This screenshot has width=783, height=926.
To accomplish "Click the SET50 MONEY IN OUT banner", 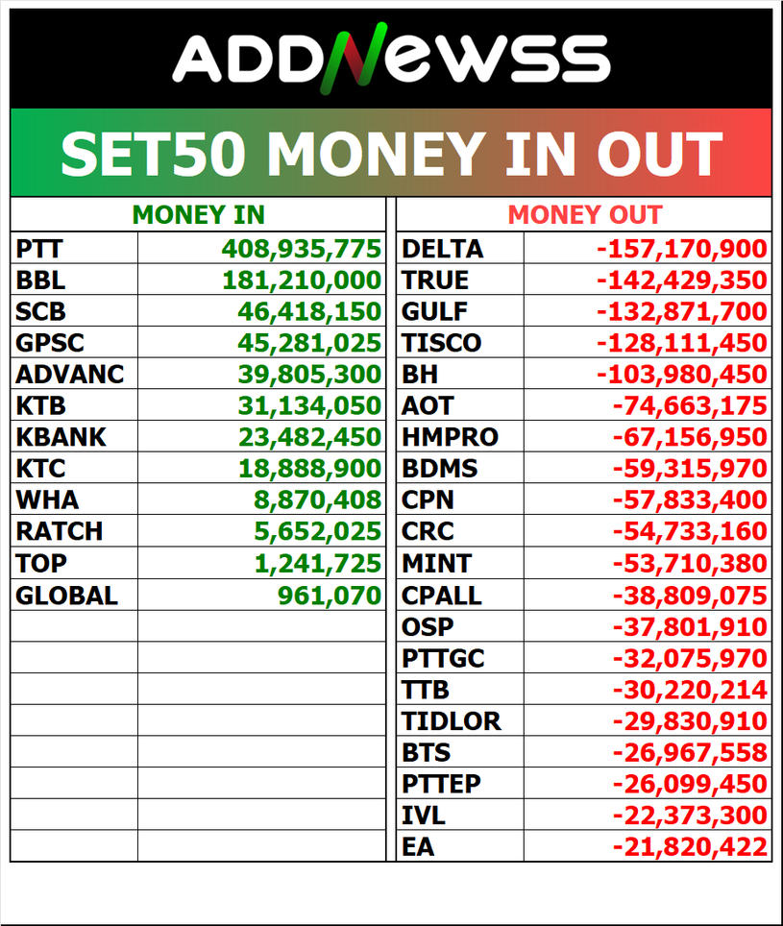I will click(391, 153).
